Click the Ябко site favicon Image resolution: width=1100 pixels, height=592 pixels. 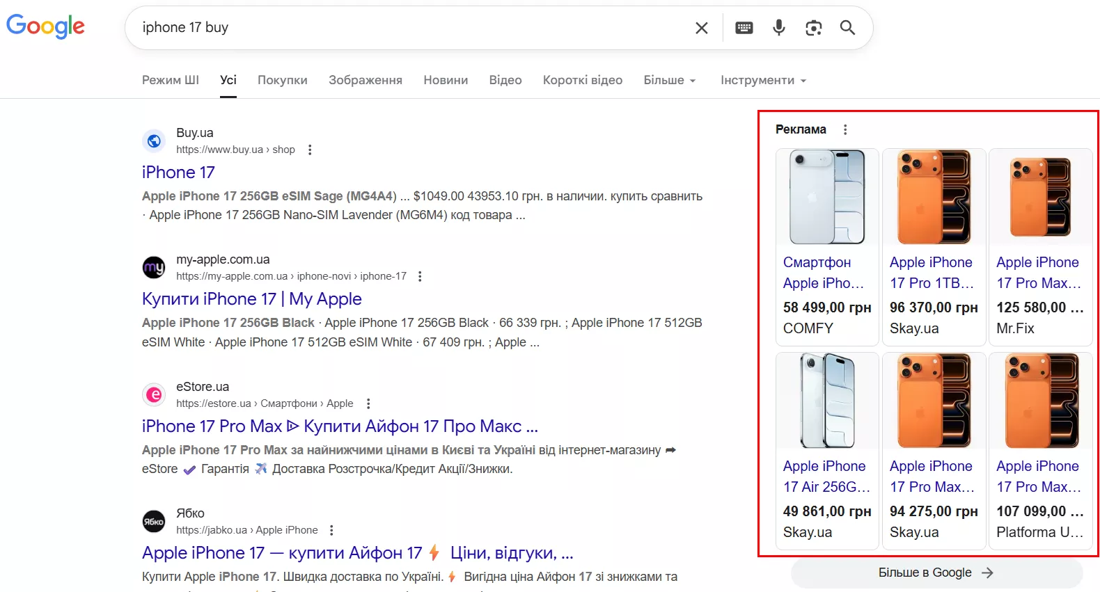(x=154, y=522)
